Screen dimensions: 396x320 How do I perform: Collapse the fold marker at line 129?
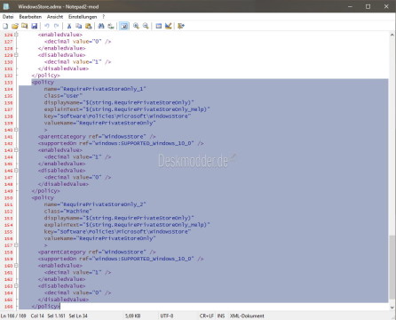point(16,55)
